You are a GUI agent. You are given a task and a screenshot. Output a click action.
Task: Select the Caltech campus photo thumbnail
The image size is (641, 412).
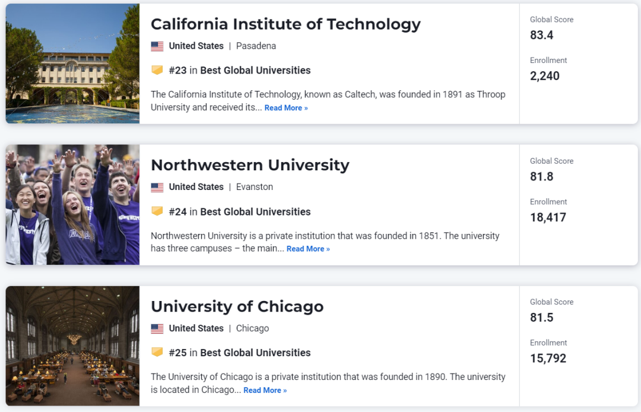click(x=72, y=64)
